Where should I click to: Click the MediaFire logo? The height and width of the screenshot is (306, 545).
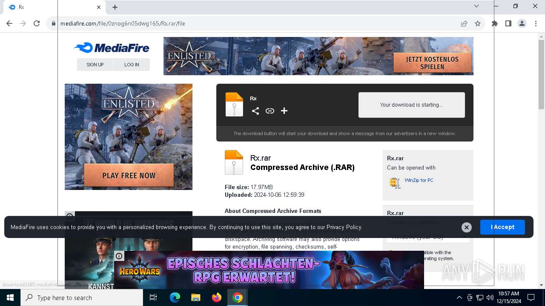point(112,48)
